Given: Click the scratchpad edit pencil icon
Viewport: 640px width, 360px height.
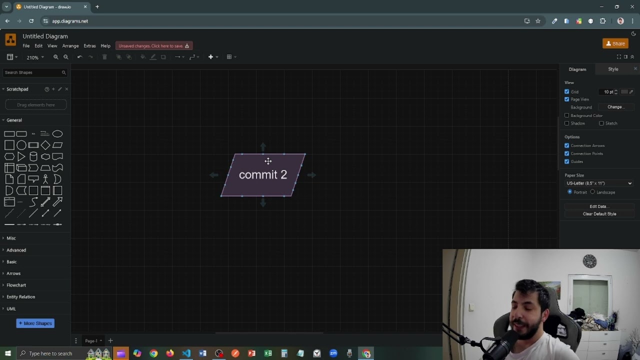Looking at the screenshot, I should tap(60, 89).
